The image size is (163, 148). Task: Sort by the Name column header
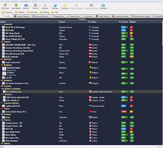(29, 22)
